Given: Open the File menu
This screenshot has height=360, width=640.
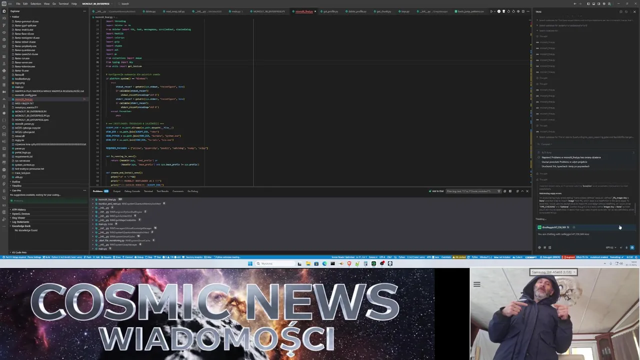Looking at the screenshot, I should point(18,3).
